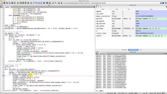Save the current file with the toolbar icon
The width and height of the screenshot is (167, 94).
[x=7, y=3]
